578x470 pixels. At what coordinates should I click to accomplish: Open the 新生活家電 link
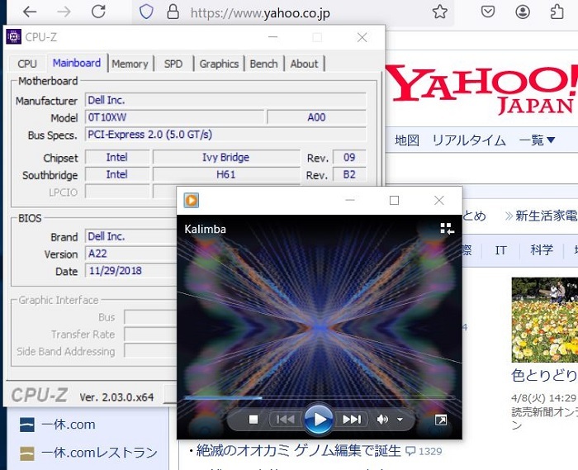click(x=546, y=216)
